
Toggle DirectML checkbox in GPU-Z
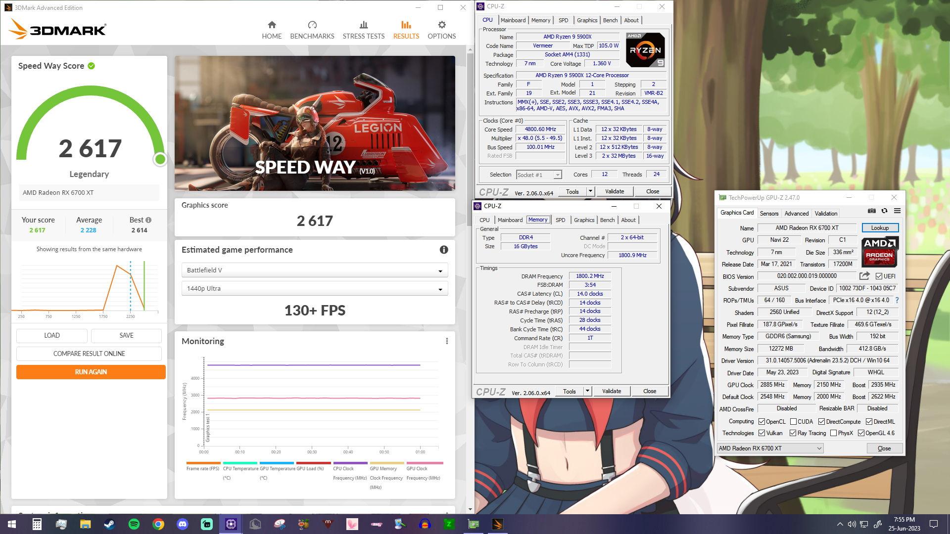869,422
